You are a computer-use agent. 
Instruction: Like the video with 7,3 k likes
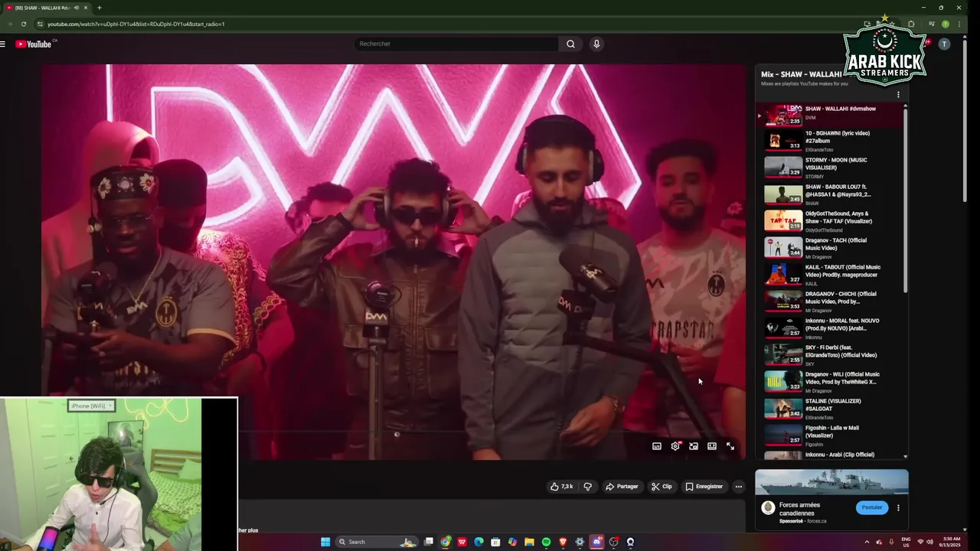tap(561, 486)
